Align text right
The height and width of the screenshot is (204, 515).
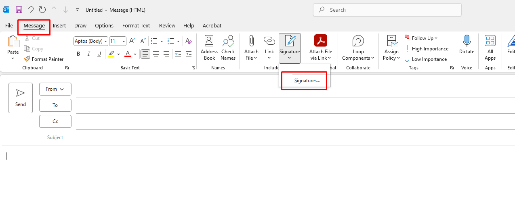tap(166, 54)
